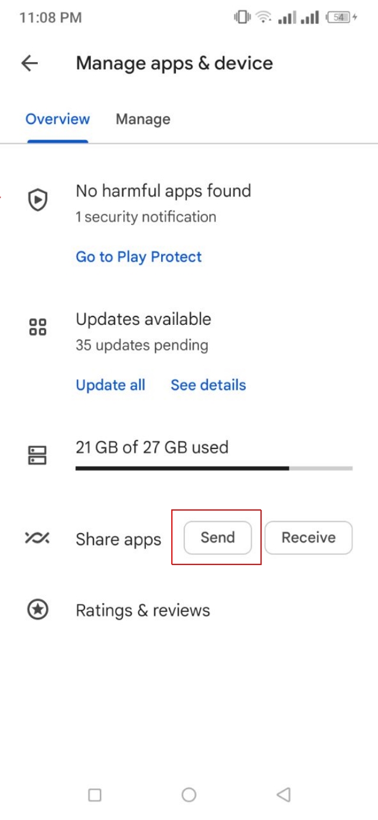The image size is (378, 820).
Task: Tap Send to share apps
Action: pos(217,537)
